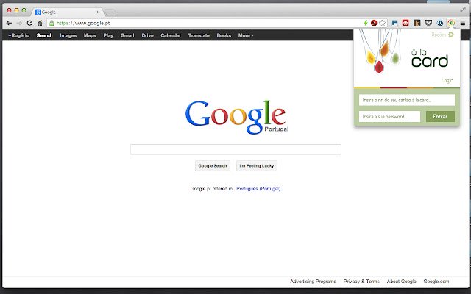The image size is (471, 294).
Task: Open Gmail in the Google bar
Action: click(x=127, y=35)
